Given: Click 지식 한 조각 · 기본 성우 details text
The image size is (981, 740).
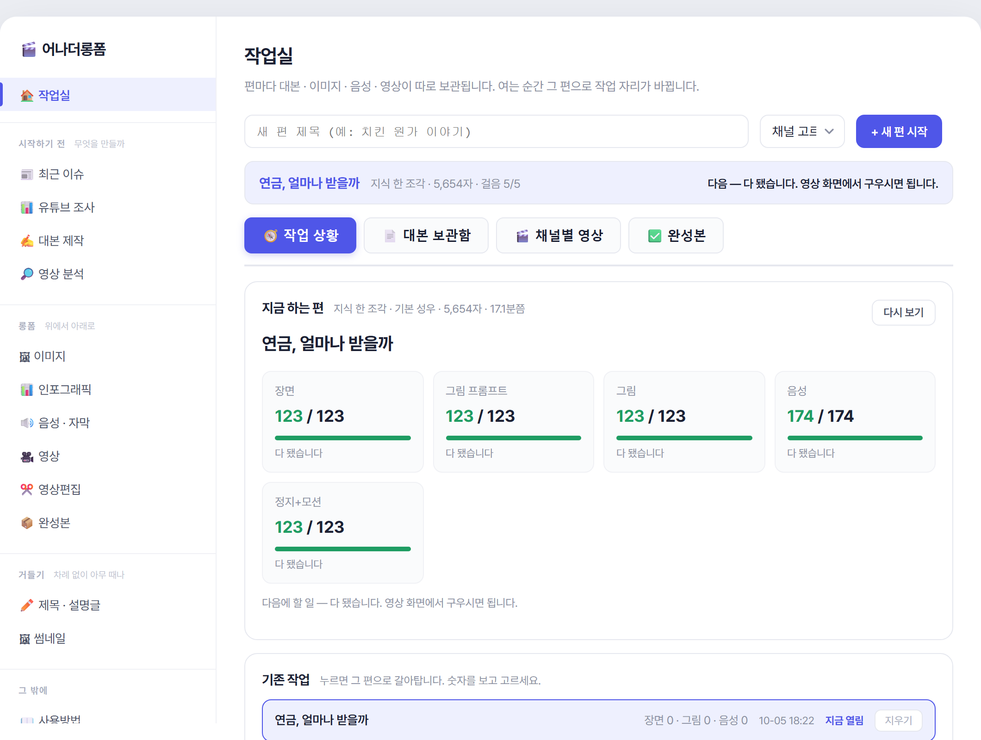Looking at the screenshot, I should [x=429, y=308].
